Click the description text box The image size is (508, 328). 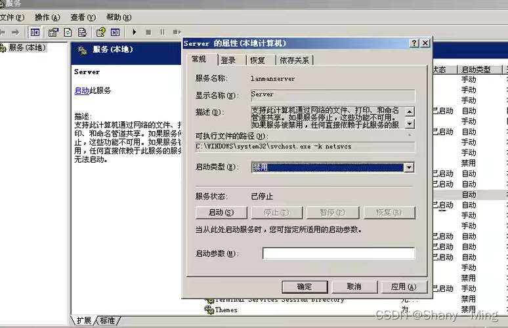(x=328, y=117)
